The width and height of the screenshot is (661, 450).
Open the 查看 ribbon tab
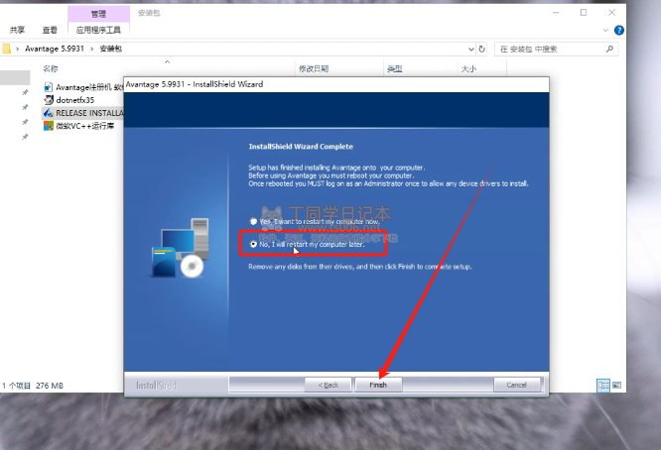[50, 30]
